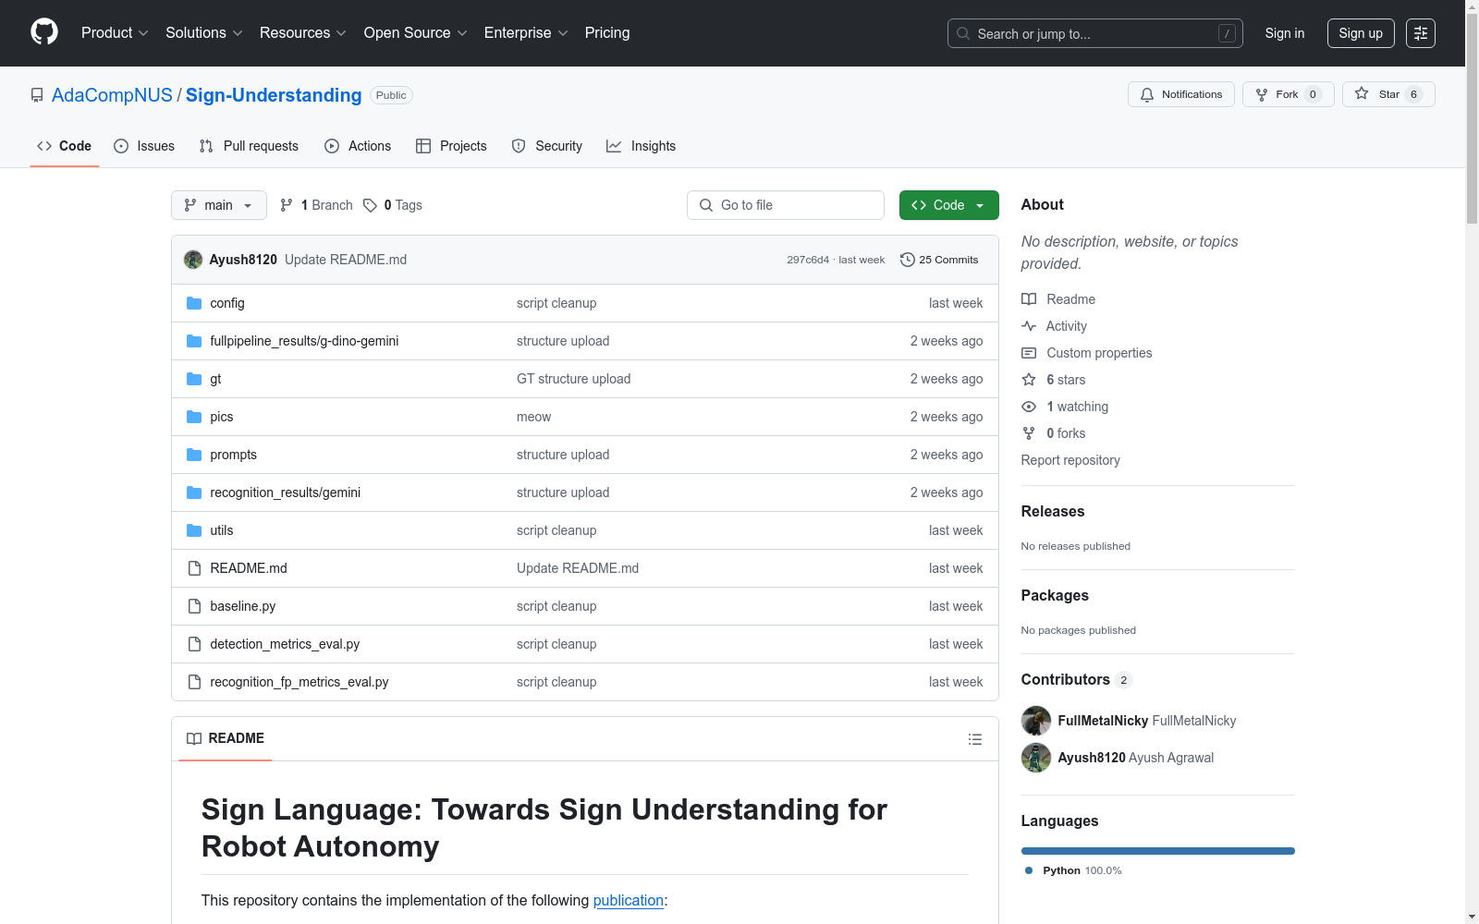The height and width of the screenshot is (924, 1479).
Task: Click the Custom properties icon
Action: pos(1029,353)
